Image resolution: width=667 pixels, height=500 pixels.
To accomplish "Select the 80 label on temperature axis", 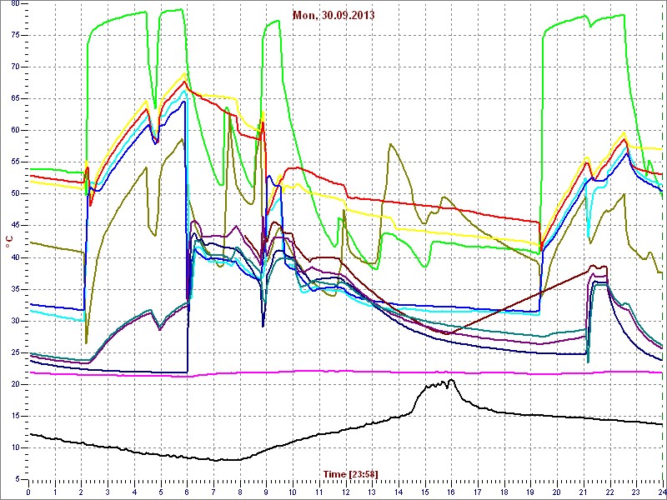I will [14, 4].
